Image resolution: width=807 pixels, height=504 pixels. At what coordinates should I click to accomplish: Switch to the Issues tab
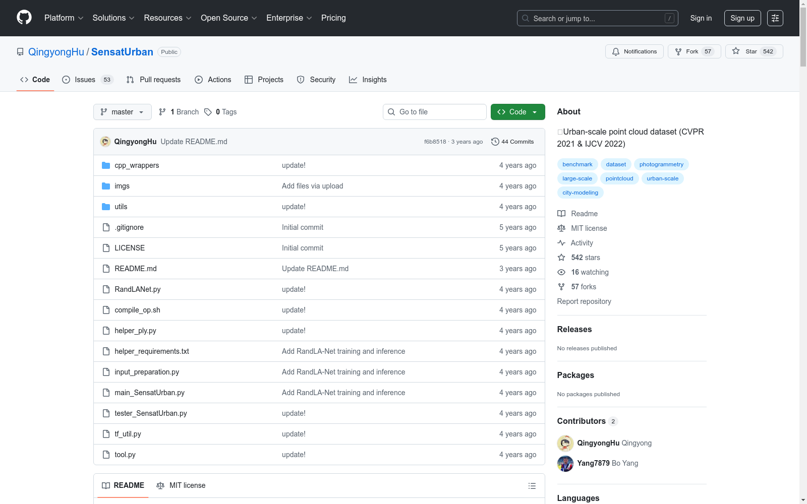pos(88,80)
